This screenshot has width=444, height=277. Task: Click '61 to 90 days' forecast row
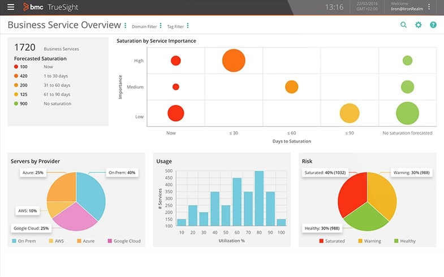[x=42, y=94]
